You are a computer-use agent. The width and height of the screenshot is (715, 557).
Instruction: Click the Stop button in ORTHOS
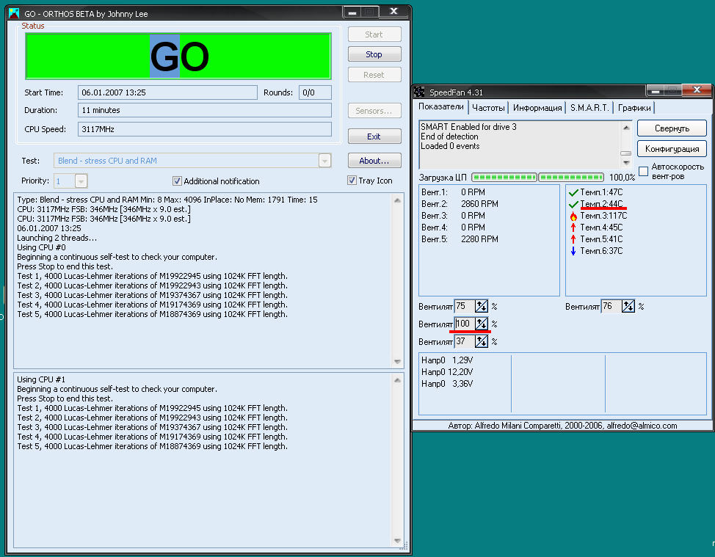coord(374,54)
